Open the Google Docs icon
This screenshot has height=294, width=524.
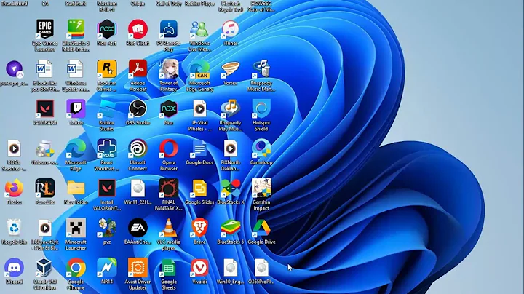(x=199, y=148)
